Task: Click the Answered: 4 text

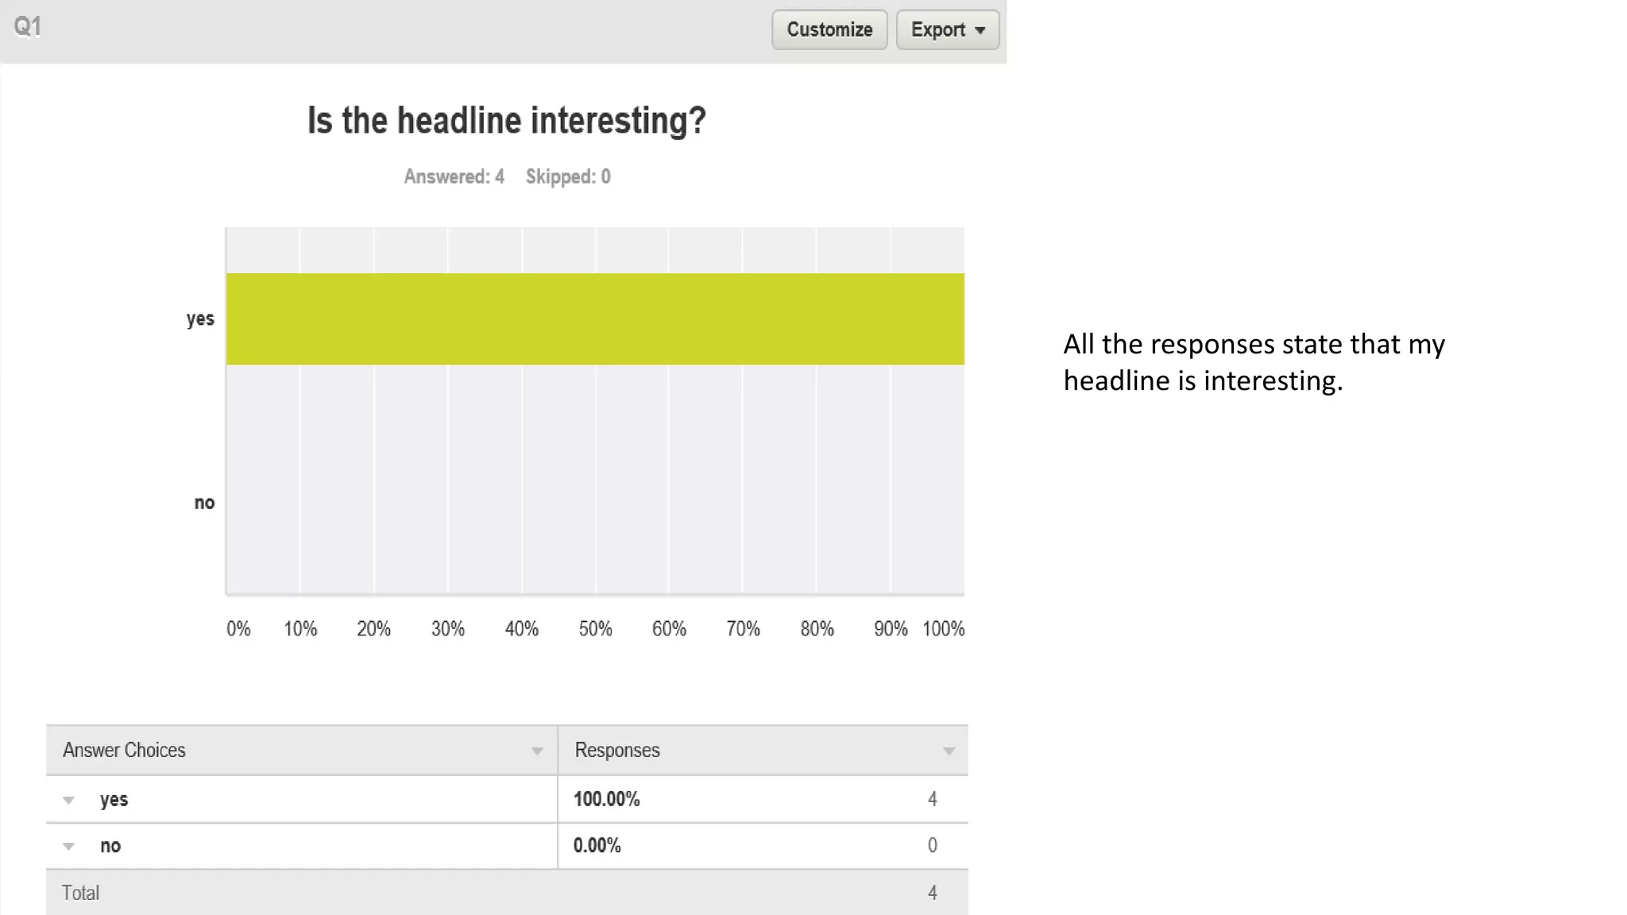Action: pos(454,176)
